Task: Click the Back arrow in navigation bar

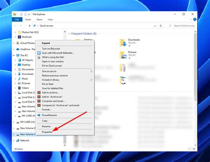Action: pos(15,26)
